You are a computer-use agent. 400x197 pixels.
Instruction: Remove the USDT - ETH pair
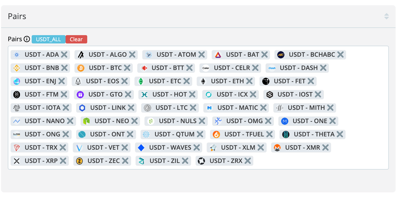[249, 81]
